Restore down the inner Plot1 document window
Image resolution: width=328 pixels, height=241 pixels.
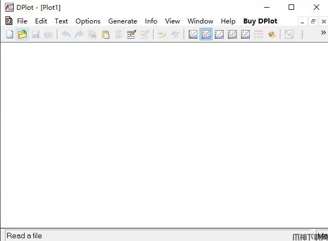click(313, 21)
